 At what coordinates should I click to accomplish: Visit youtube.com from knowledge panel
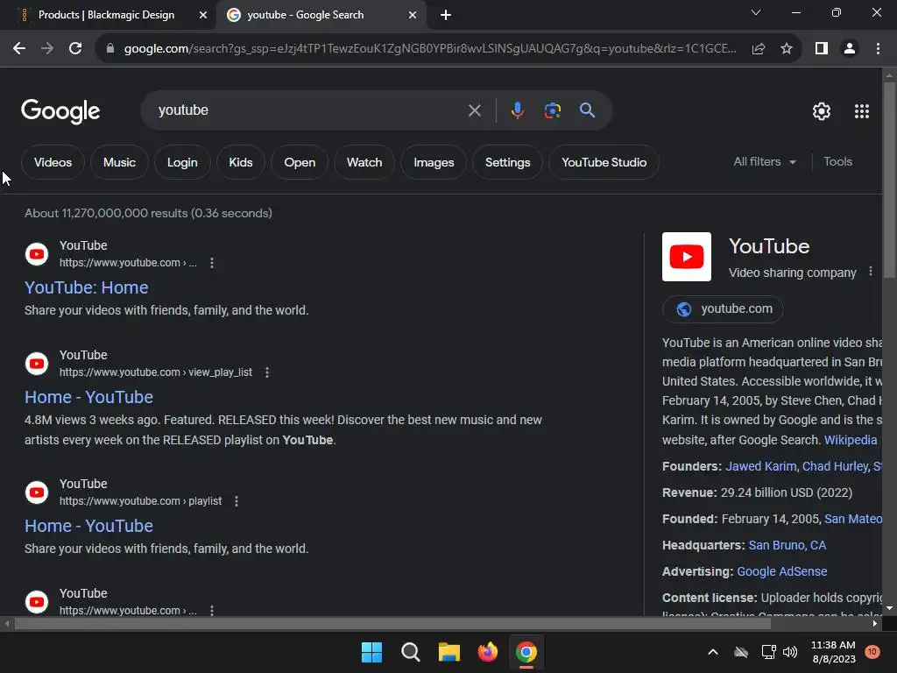pos(723,309)
